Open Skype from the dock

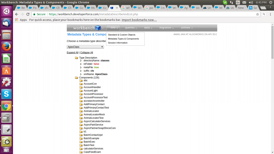(6, 94)
